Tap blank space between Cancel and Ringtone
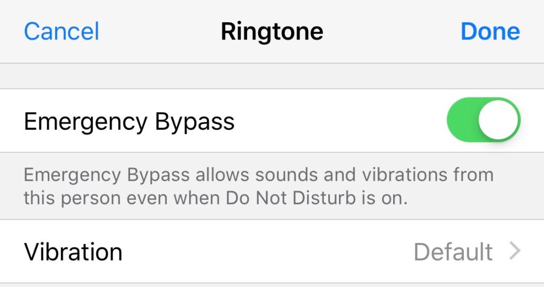The width and height of the screenshot is (544, 287). [159, 31]
